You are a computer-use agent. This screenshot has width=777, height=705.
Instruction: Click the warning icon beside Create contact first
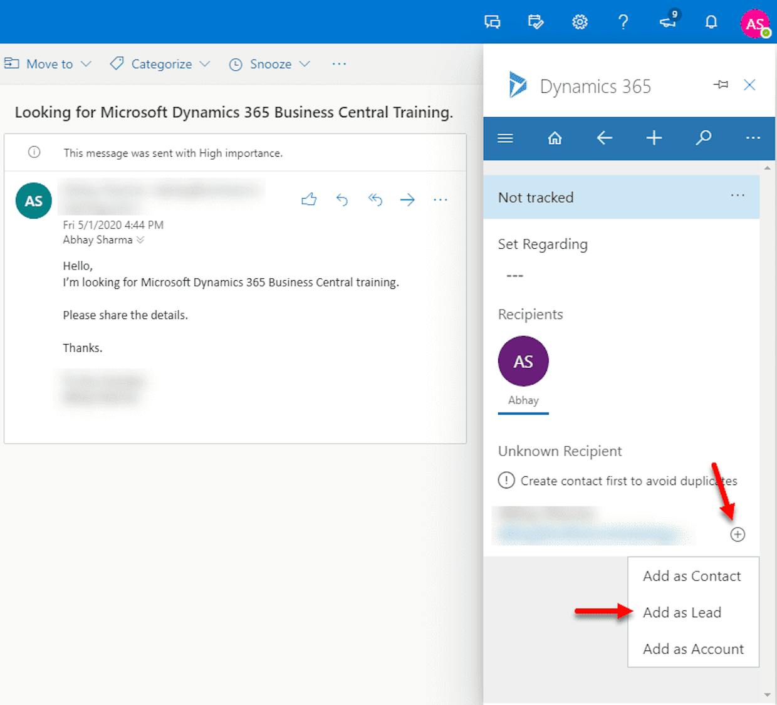[506, 481]
